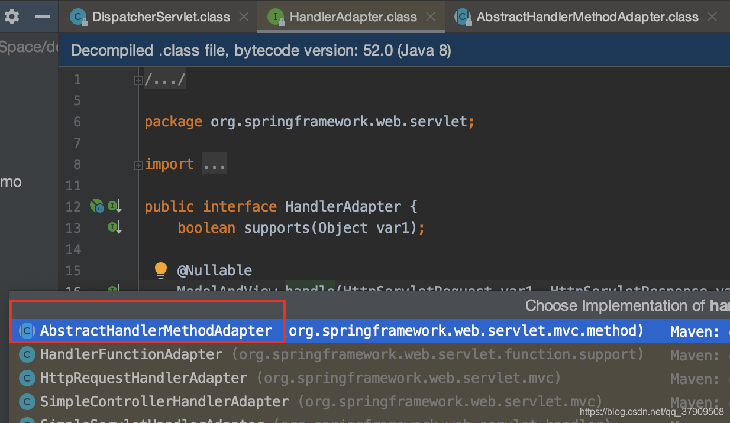The image size is (730, 423).
Task: Click the @Nullable annotation
Action: 215,271
